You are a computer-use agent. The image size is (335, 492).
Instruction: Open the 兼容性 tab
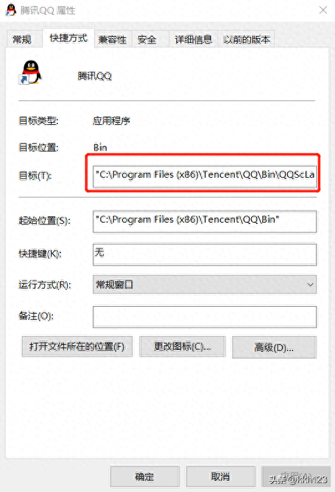pos(113,39)
